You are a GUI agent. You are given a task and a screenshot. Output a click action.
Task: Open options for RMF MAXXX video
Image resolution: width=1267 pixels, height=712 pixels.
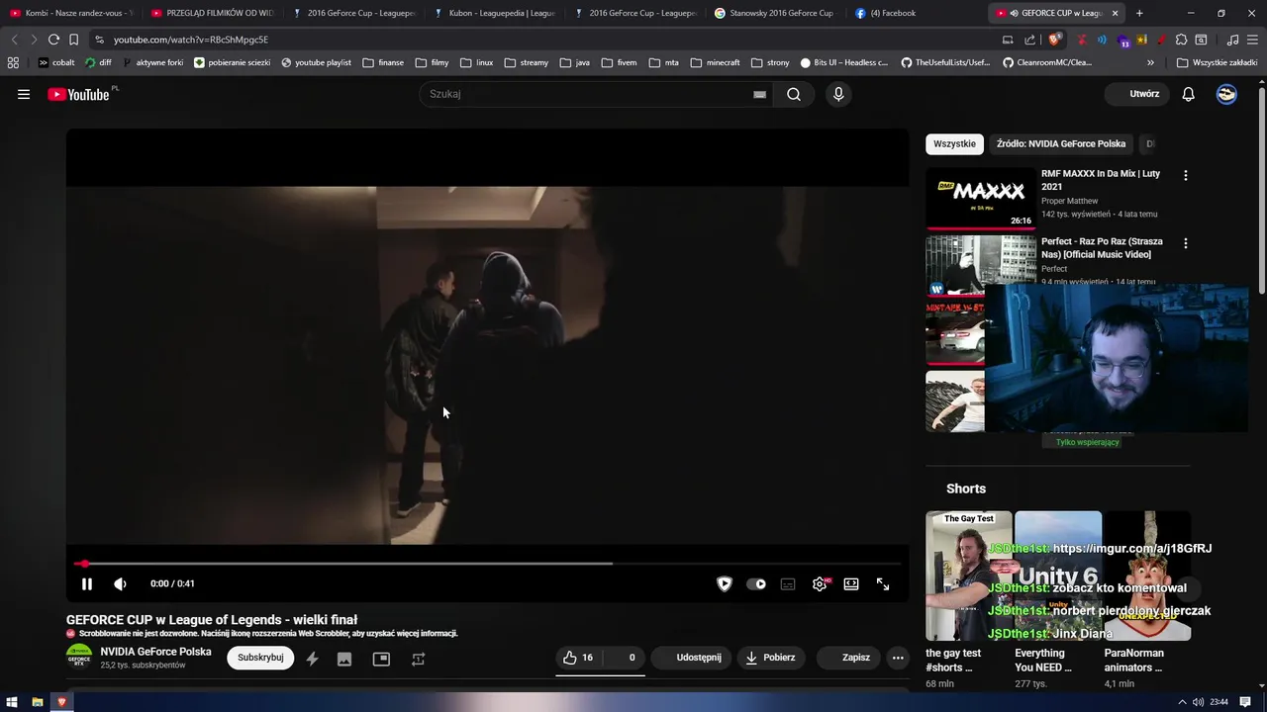pos(1186,176)
